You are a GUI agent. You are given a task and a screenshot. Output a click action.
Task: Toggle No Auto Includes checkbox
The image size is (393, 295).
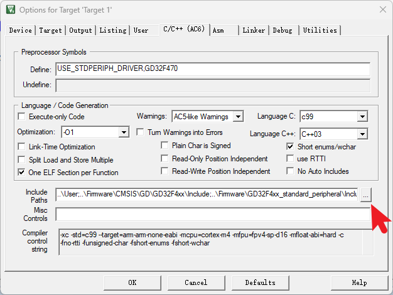click(x=290, y=171)
